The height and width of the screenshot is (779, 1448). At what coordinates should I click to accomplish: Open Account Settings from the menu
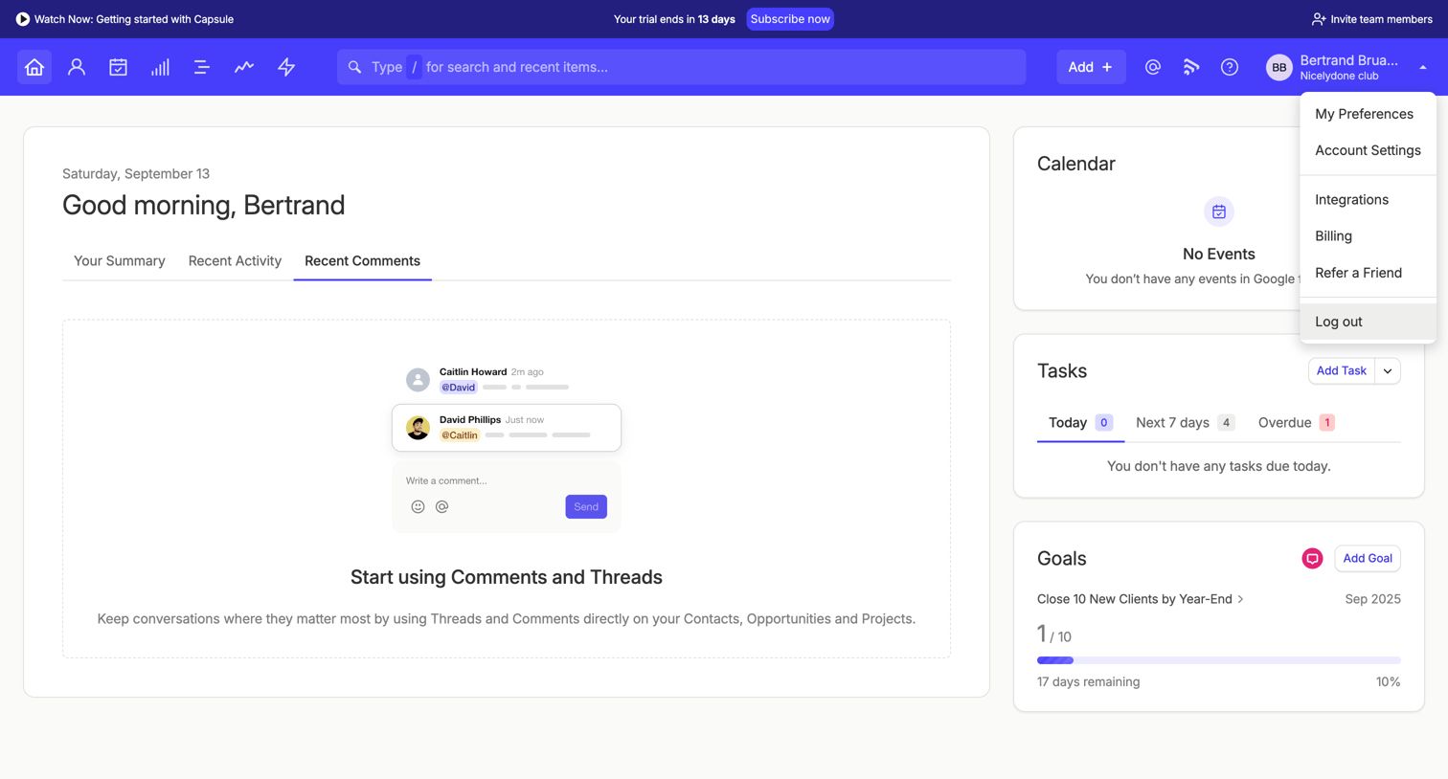tap(1368, 150)
